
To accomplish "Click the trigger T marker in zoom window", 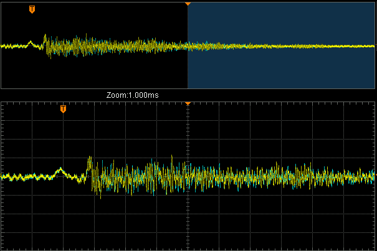I will [x=63, y=109].
